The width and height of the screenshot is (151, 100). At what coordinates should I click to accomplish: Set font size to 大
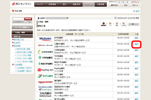(x=127, y=2)
